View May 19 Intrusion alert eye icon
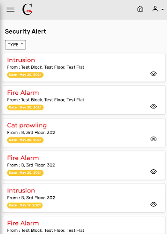This screenshot has height=234, width=167. point(153,204)
